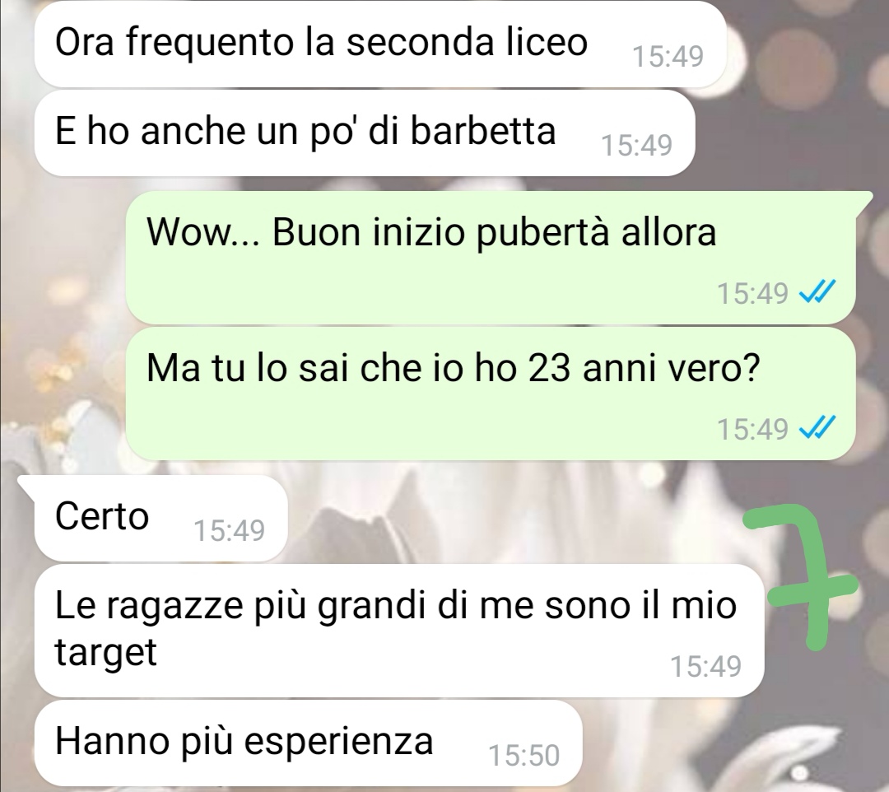Tap the 'Le ragazze più grandi di me' message
The height and width of the screenshot is (792, 889).
click(399, 631)
